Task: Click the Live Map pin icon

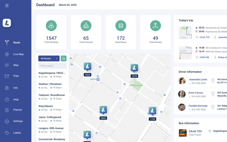Action: (7, 54)
